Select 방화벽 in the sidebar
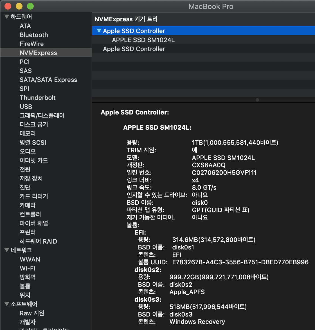Viewport: 315px width, 330px height. click(28, 277)
